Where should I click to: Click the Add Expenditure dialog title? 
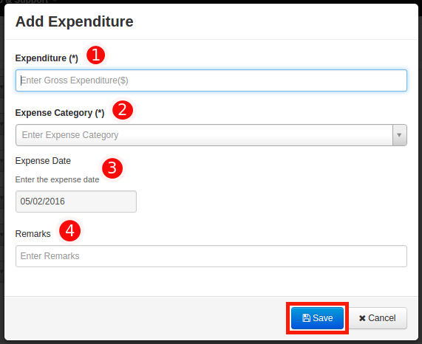75,21
